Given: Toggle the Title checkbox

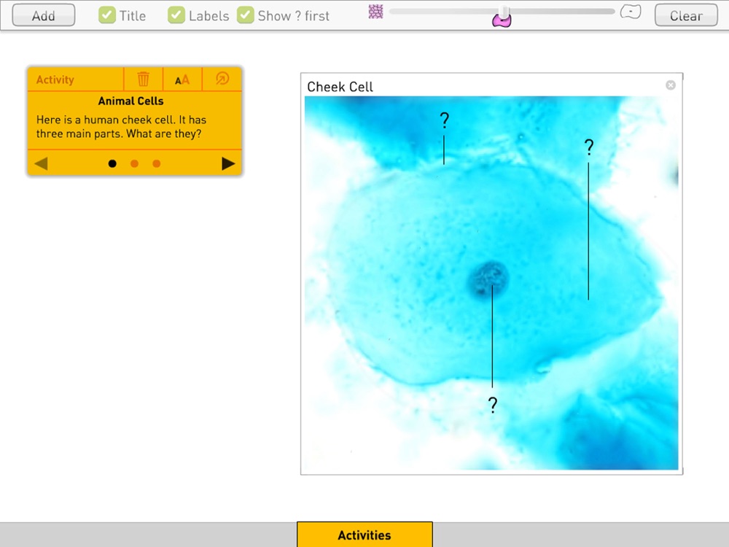Looking at the screenshot, I should pos(107,15).
